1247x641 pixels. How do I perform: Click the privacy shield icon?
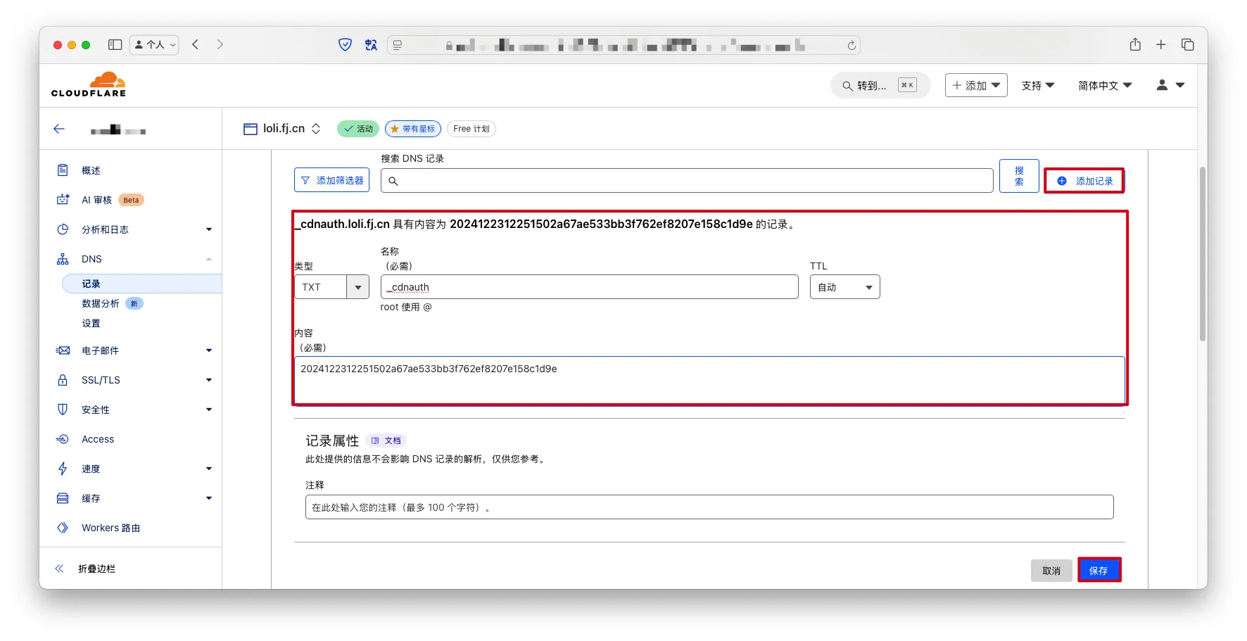(x=345, y=45)
